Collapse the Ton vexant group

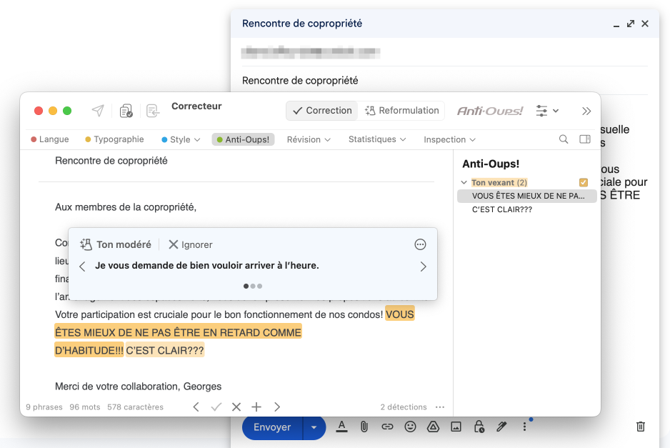point(464,183)
